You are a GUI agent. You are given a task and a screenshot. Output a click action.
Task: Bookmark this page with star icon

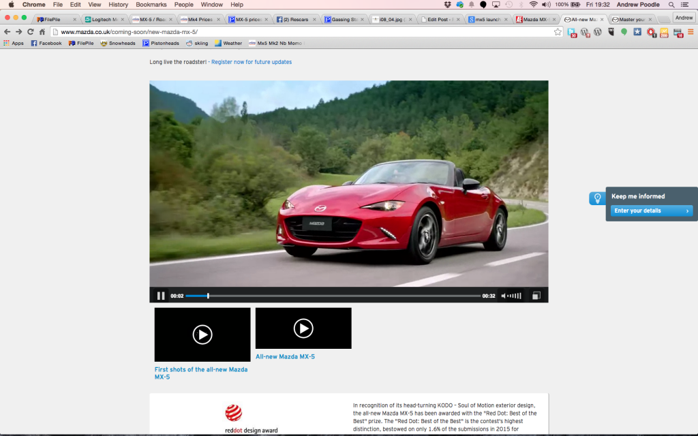tap(558, 31)
